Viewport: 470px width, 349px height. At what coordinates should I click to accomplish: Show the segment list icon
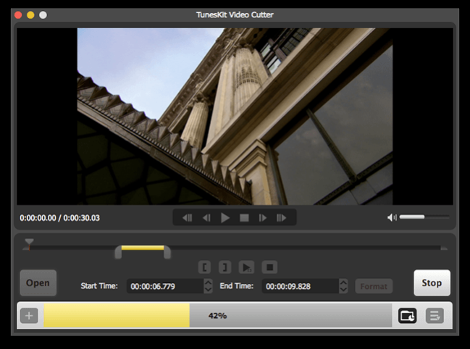[435, 316]
